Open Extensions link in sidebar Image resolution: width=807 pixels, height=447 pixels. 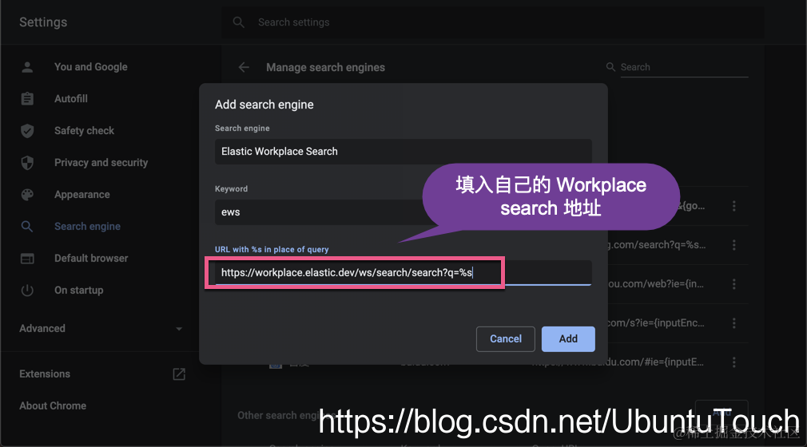pyautogui.click(x=45, y=374)
